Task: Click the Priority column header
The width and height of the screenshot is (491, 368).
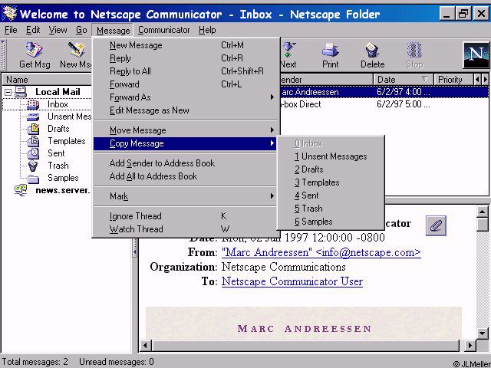Action: click(453, 80)
